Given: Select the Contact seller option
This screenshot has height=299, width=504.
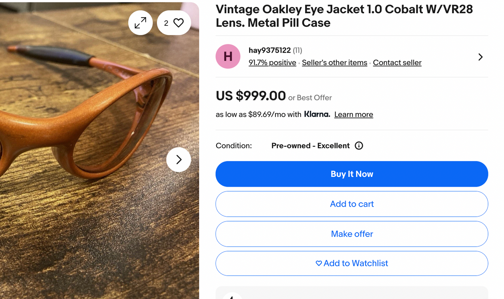Looking at the screenshot, I should coord(397,62).
